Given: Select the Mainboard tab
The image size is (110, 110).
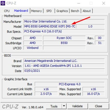Looking at the screenshot, I should pos(21,11).
